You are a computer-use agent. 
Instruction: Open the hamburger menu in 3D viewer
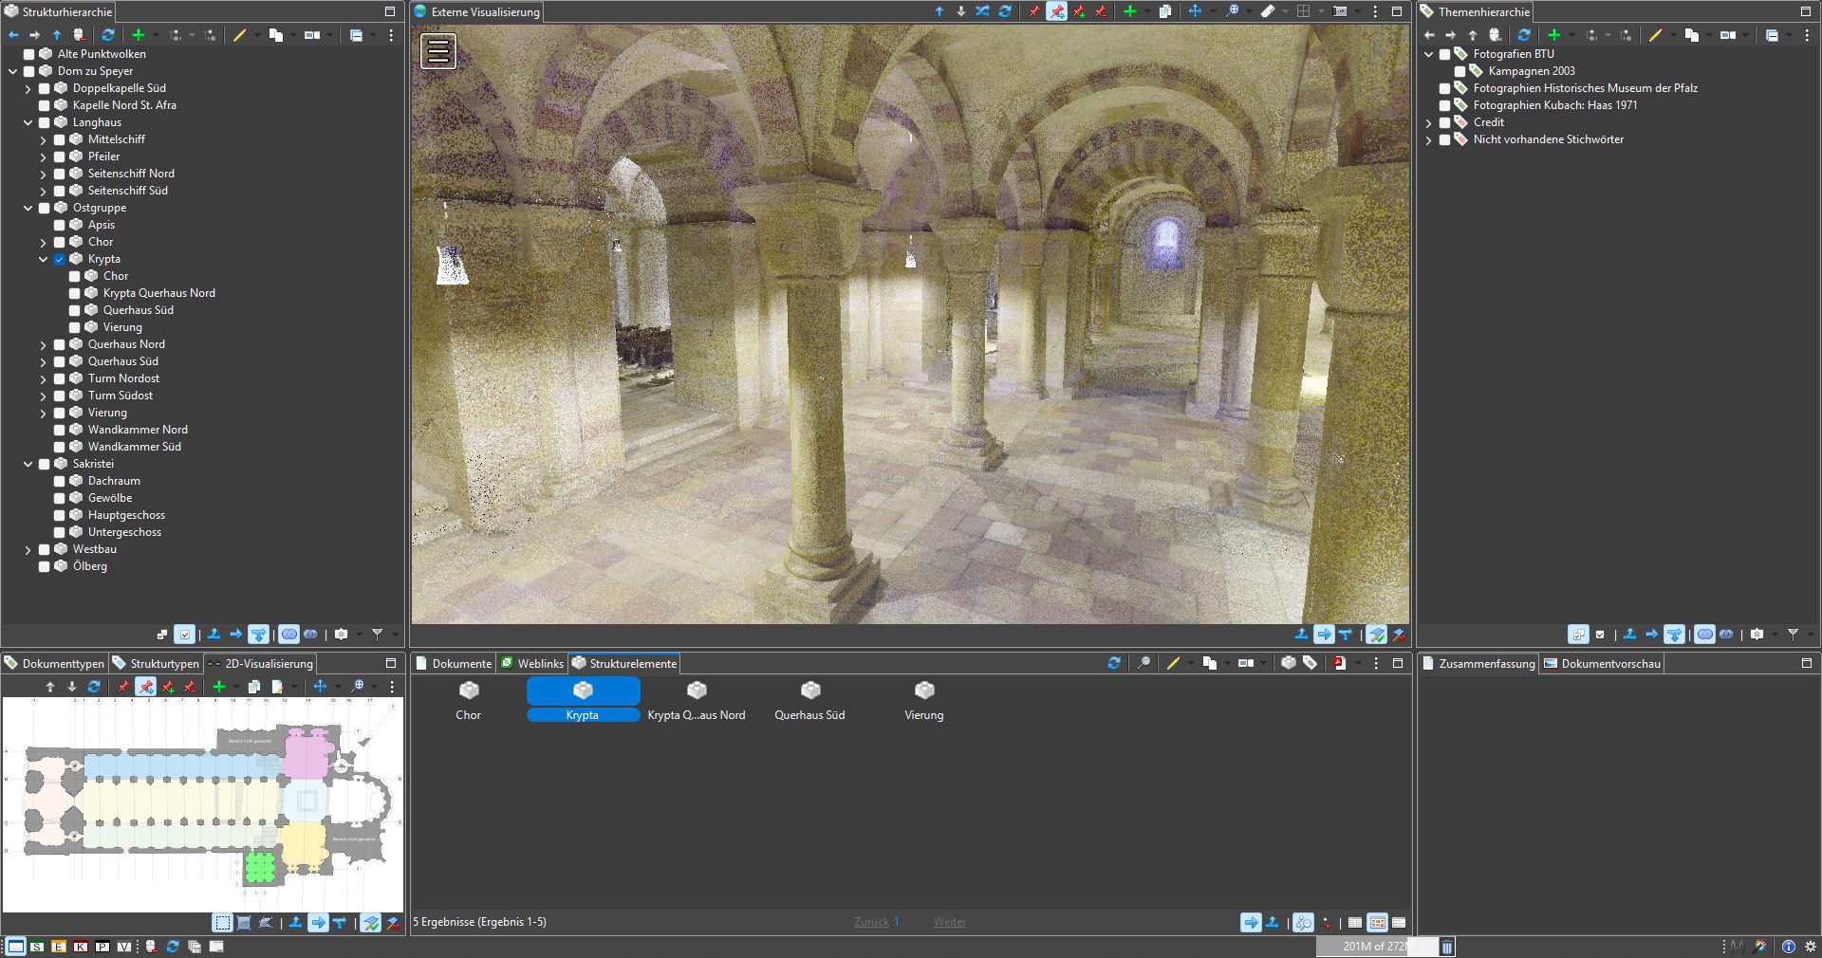click(x=438, y=51)
